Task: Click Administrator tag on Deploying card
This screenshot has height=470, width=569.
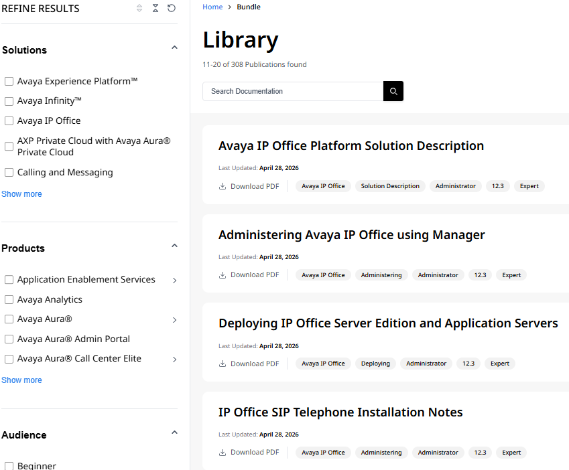Action: [x=426, y=364]
